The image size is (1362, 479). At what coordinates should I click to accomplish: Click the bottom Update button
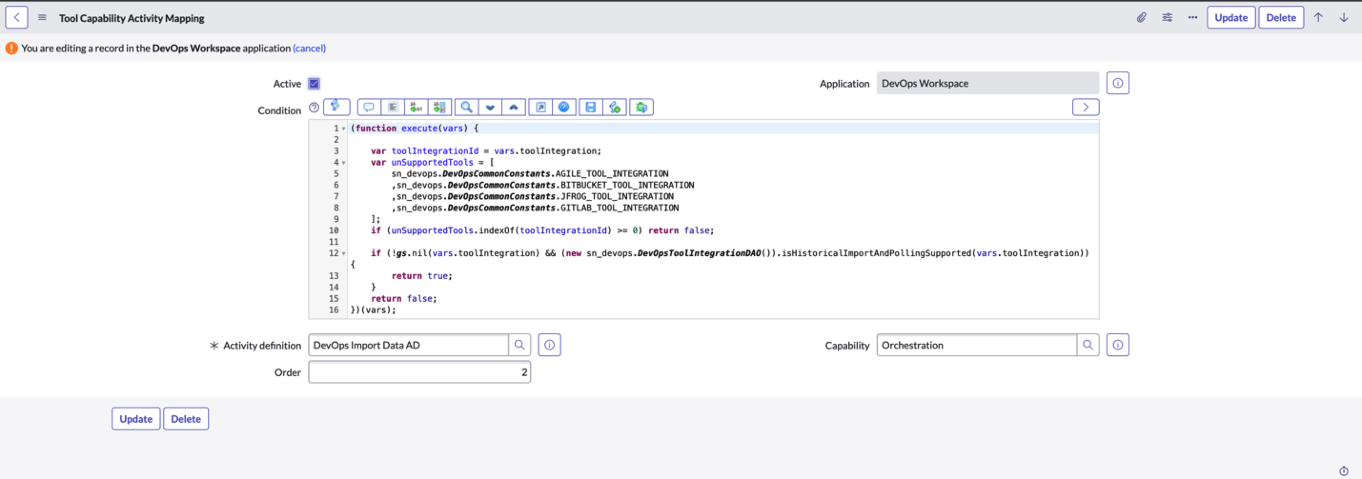pyautogui.click(x=136, y=419)
